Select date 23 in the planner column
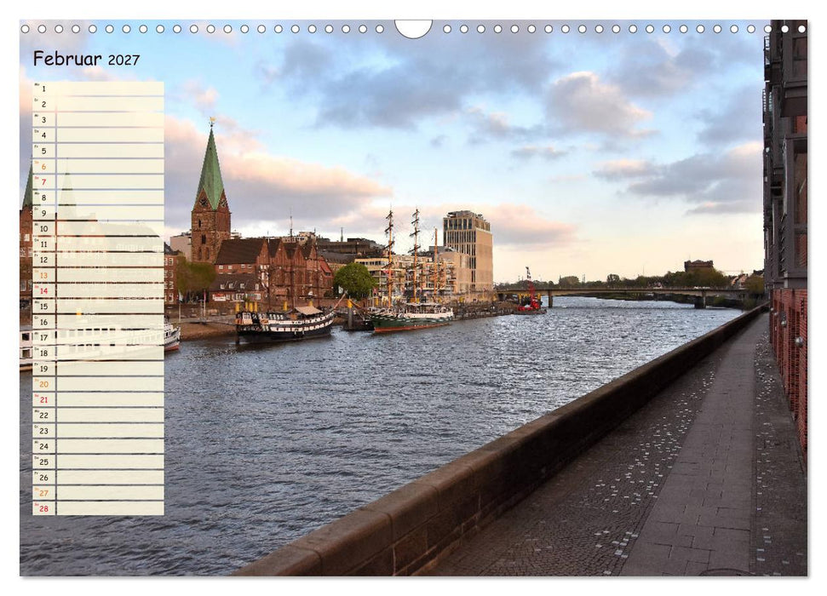Screen dimensions: 827x596 (x=43, y=431)
